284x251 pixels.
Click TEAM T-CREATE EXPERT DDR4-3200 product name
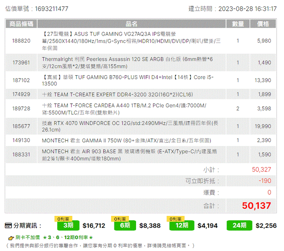click(118, 95)
